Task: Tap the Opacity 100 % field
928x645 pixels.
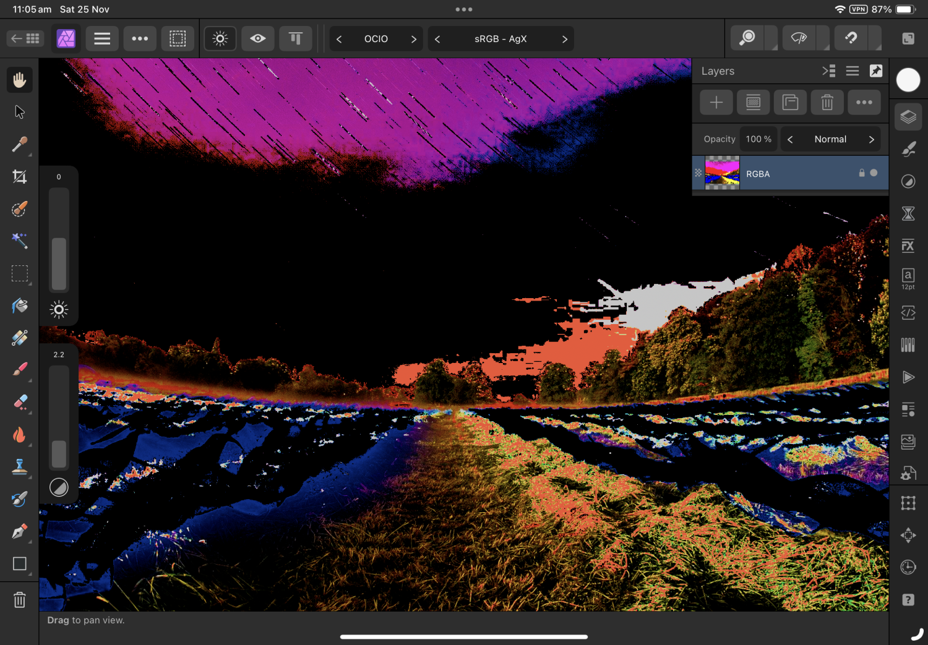Action: tap(758, 140)
